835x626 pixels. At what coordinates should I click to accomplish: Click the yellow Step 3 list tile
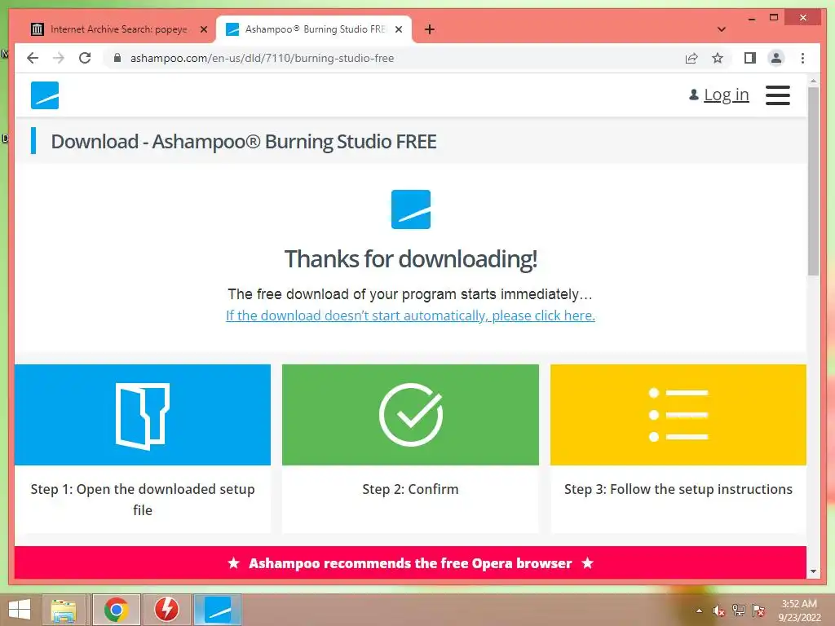coord(678,415)
